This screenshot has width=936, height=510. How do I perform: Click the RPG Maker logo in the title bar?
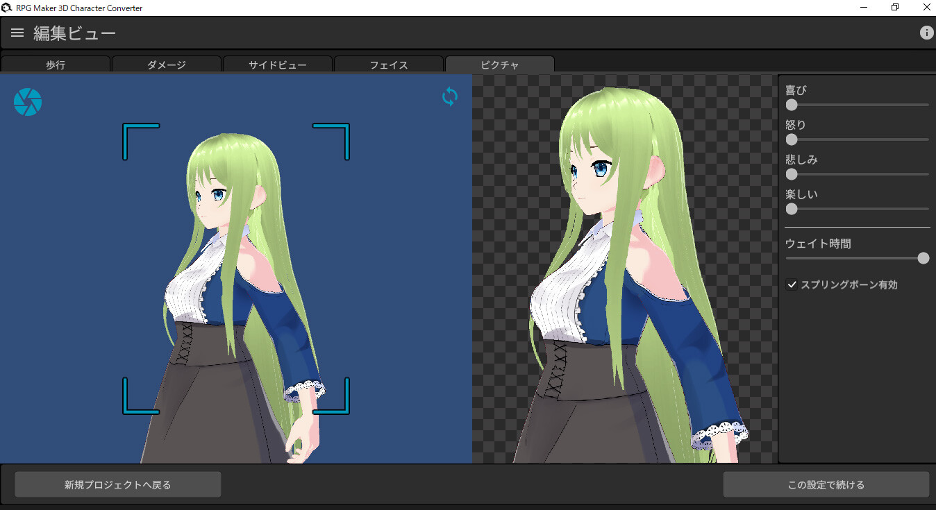7,7
